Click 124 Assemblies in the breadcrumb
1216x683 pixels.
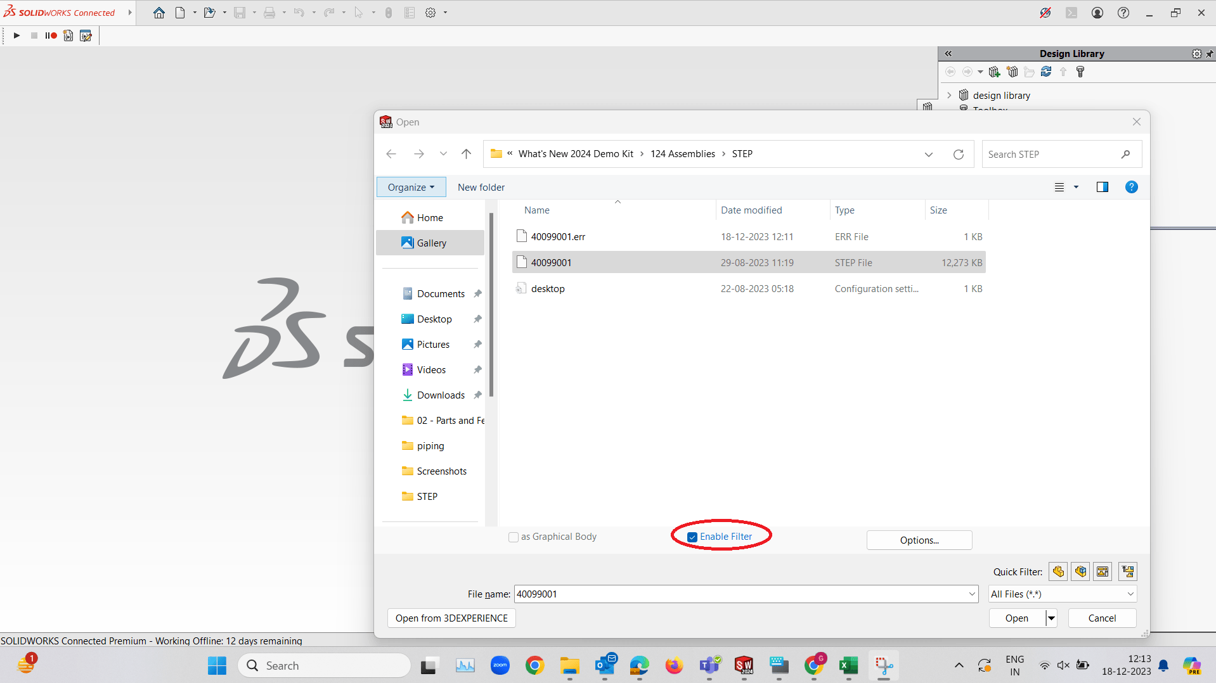point(683,154)
